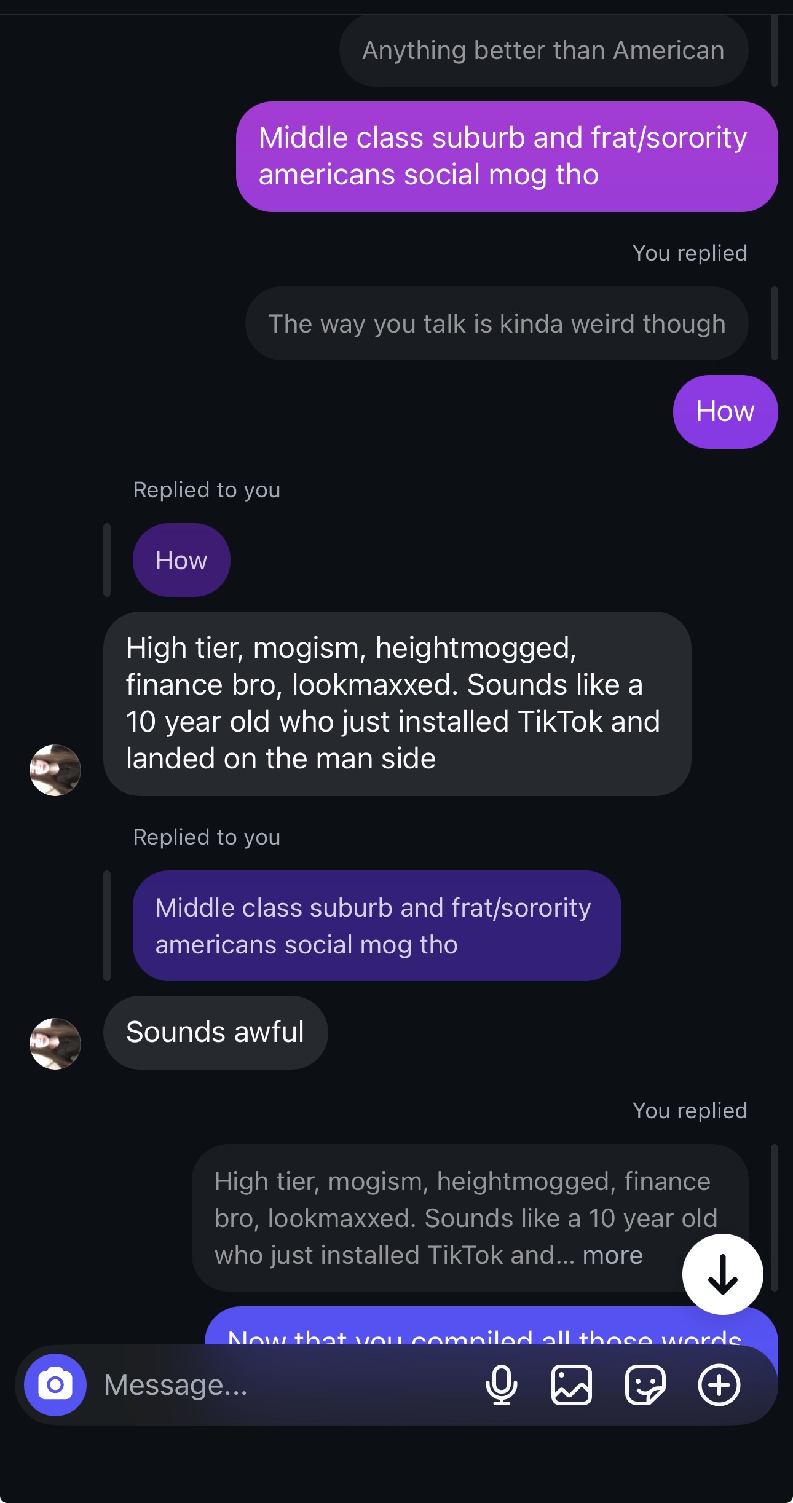Jump to latest messages with down arrow

click(722, 1274)
